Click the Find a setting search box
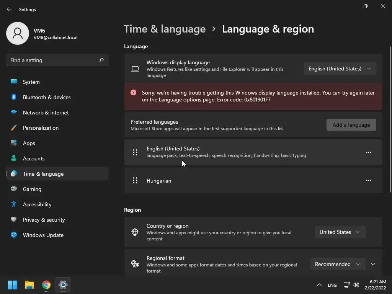The image size is (392, 294). [57, 60]
